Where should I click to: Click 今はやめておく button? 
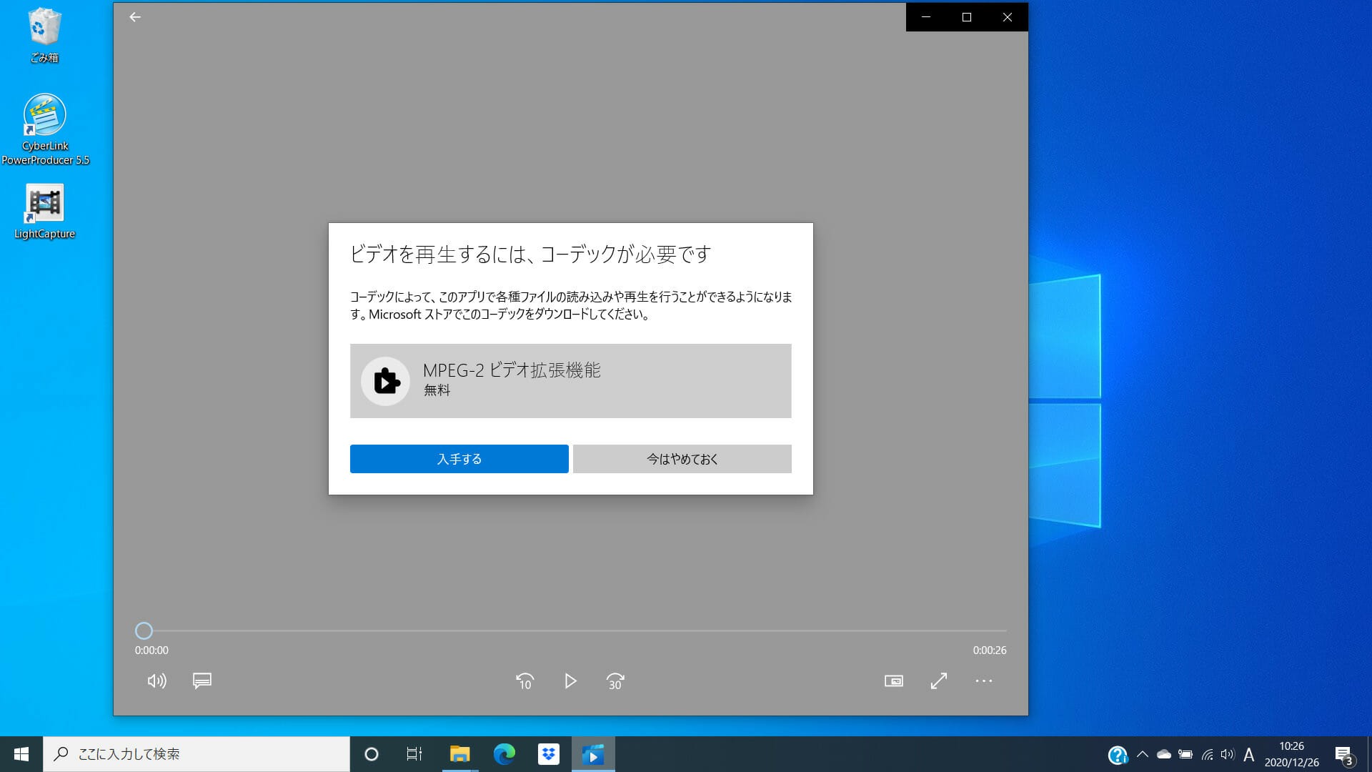[x=682, y=459]
